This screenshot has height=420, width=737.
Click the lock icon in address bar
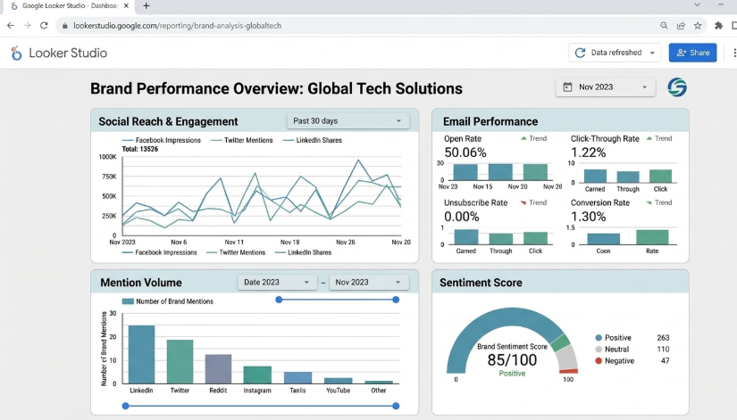point(65,26)
